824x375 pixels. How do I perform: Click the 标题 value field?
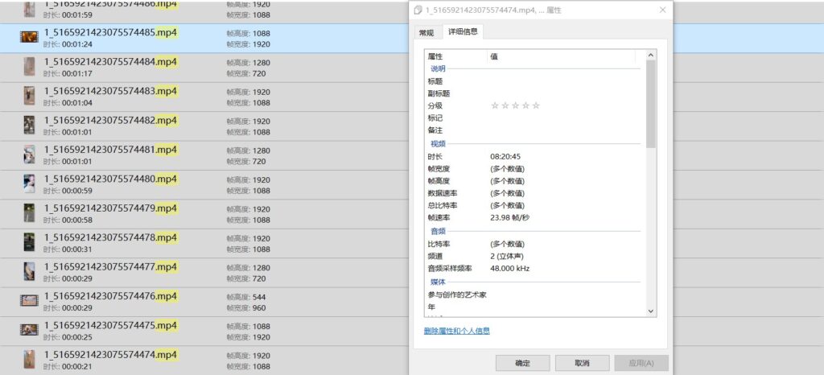pos(563,81)
